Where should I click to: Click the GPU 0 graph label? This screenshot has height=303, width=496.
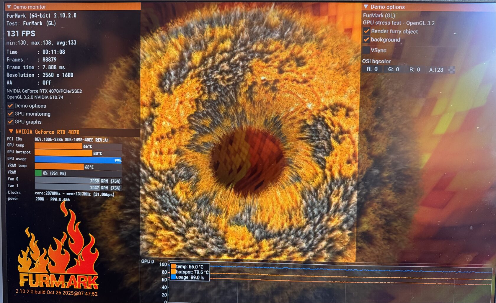pyautogui.click(x=147, y=261)
